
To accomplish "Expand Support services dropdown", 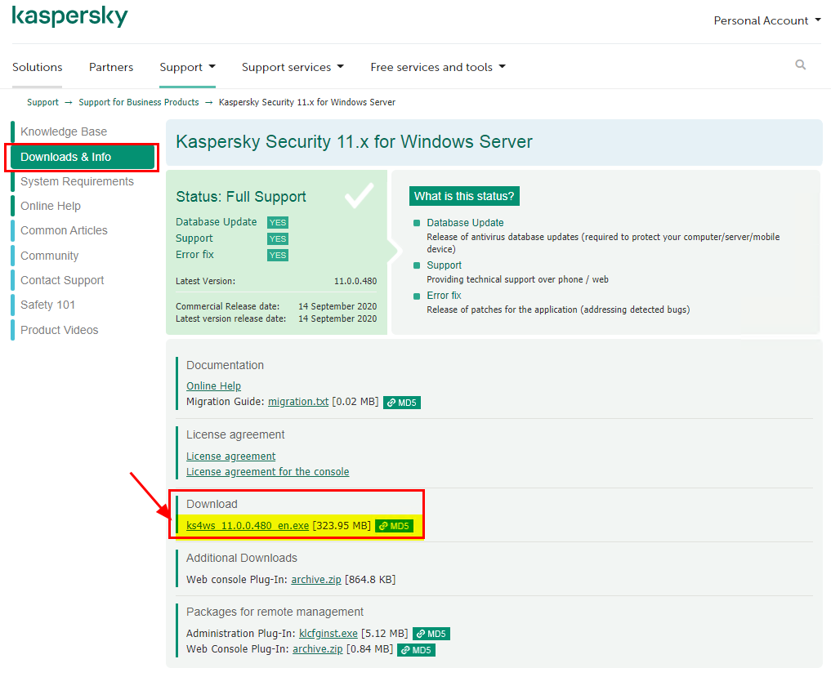I will click(293, 67).
